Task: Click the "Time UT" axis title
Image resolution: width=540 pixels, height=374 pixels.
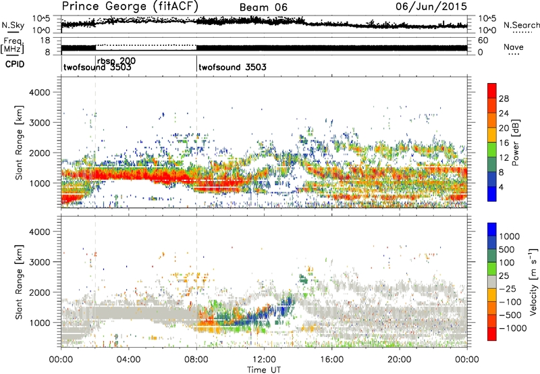Action: [264, 369]
